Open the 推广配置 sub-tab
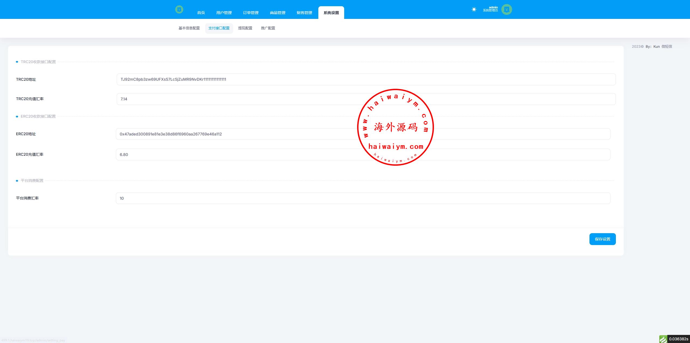690x343 pixels. 268,28
